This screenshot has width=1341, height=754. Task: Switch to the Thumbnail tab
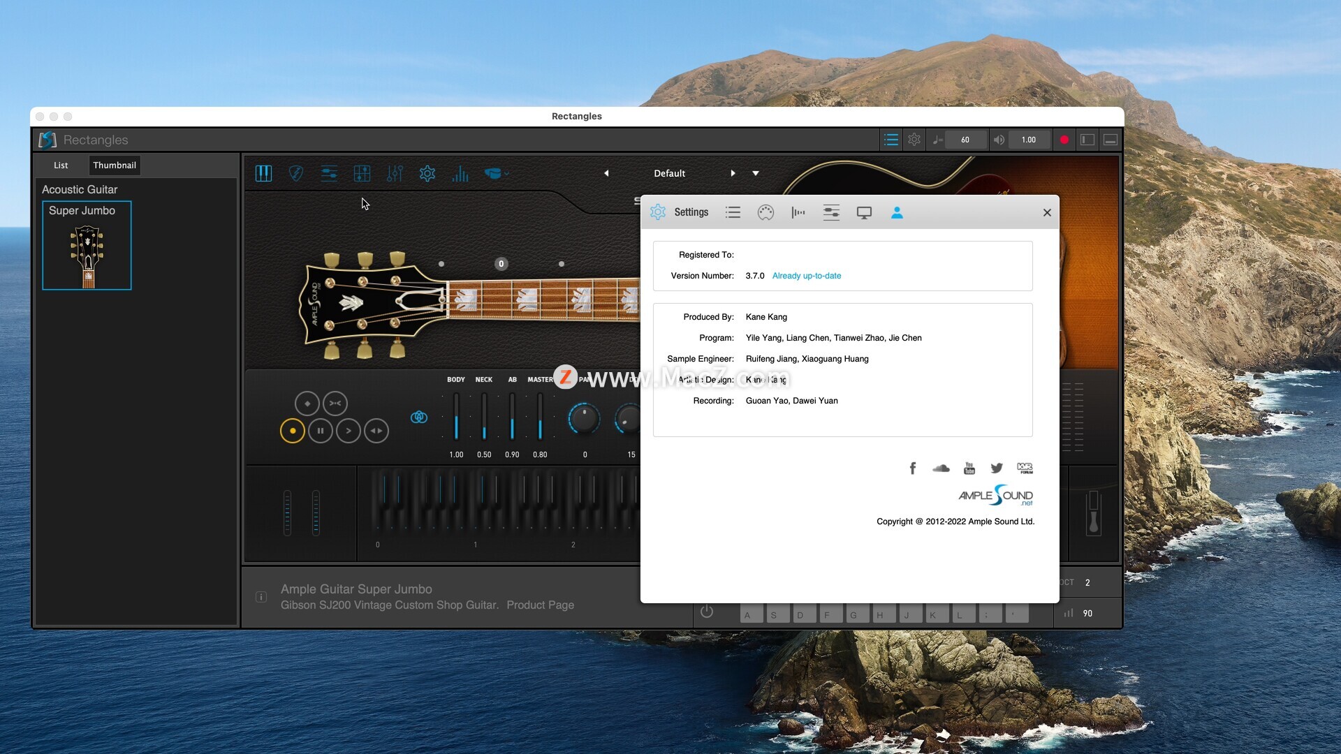(115, 165)
